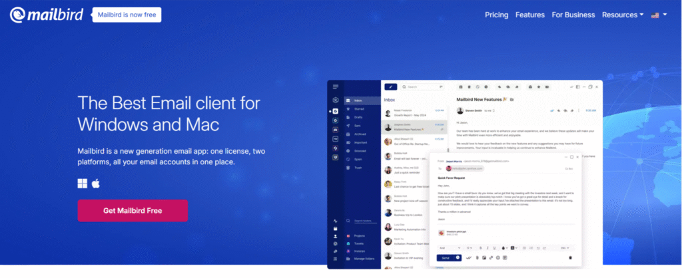682x278 pixels.
Task: Click the activity pulse icon in the left rail
Action: (336, 221)
